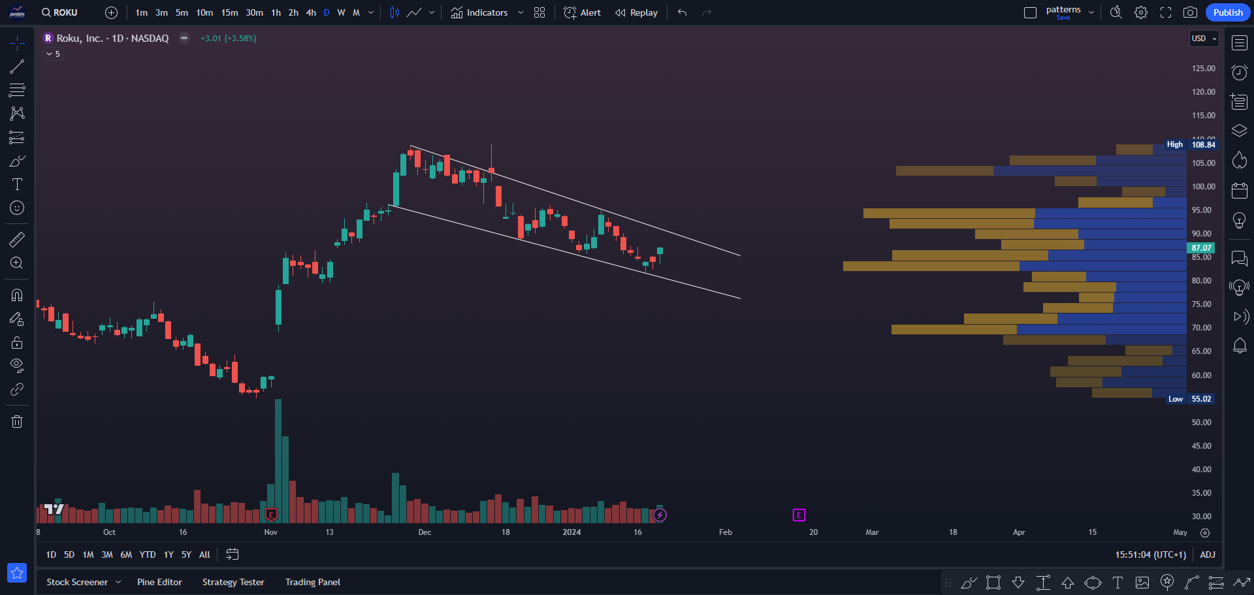Toggle the Roku symbol legend visibility button
The image size is (1254, 595).
point(184,38)
